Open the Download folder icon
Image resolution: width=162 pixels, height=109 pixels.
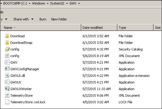(7, 36)
